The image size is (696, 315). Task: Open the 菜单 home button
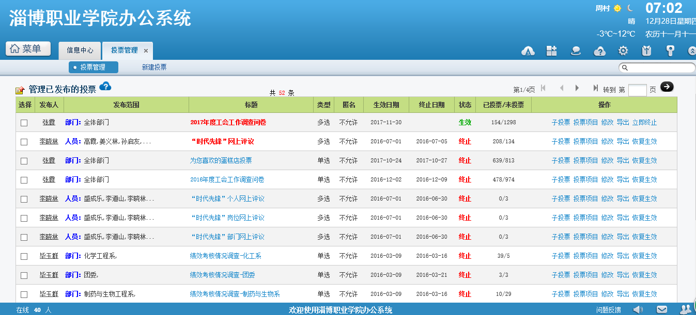point(28,49)
